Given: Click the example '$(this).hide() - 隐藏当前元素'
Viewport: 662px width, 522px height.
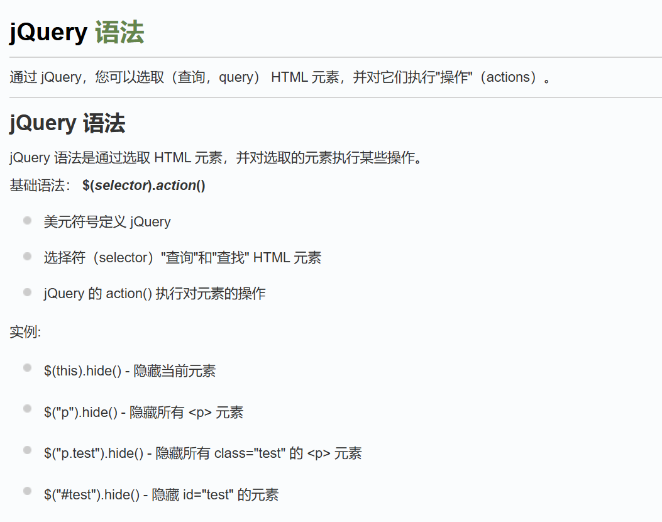Looking at the screenshot, I should [130, 371].
